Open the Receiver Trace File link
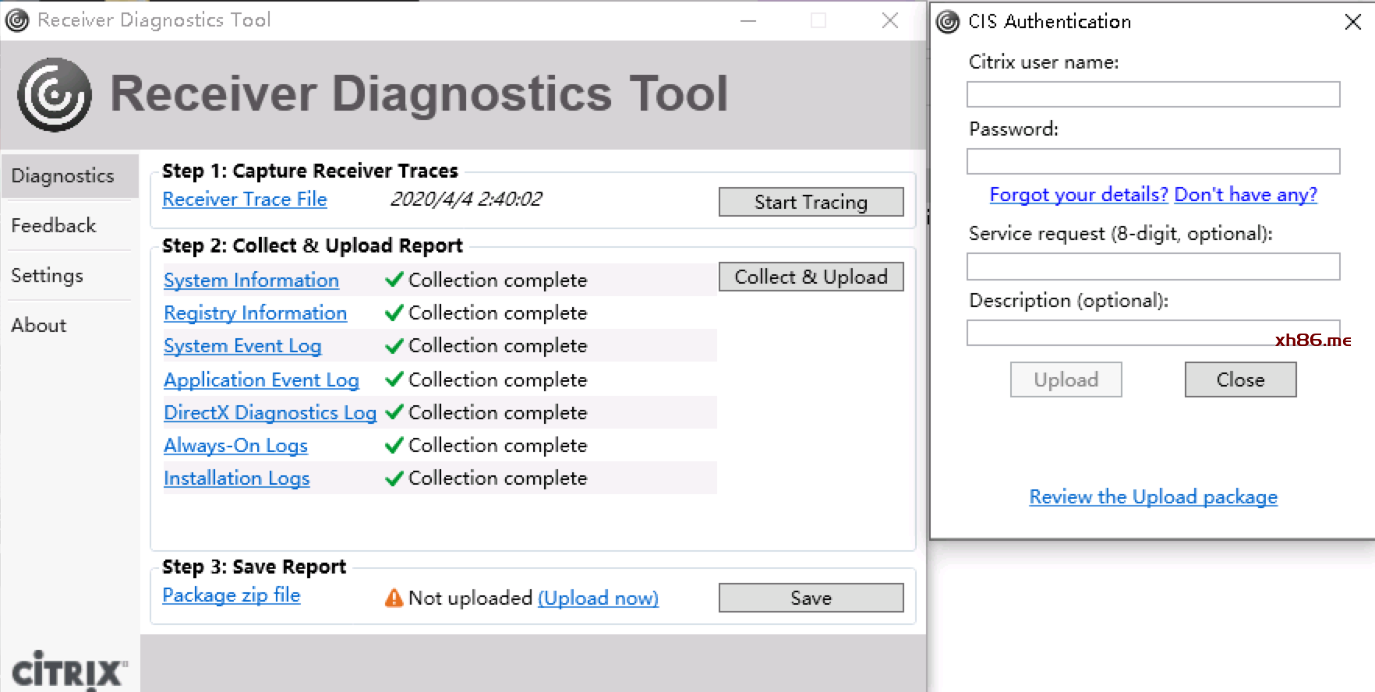1375x692 pixels. [x=245, y=199]
